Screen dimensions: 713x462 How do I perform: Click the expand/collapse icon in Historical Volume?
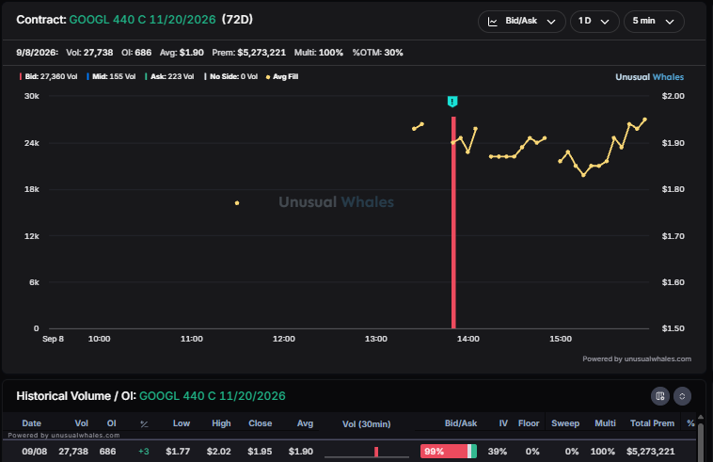[682, 396]
